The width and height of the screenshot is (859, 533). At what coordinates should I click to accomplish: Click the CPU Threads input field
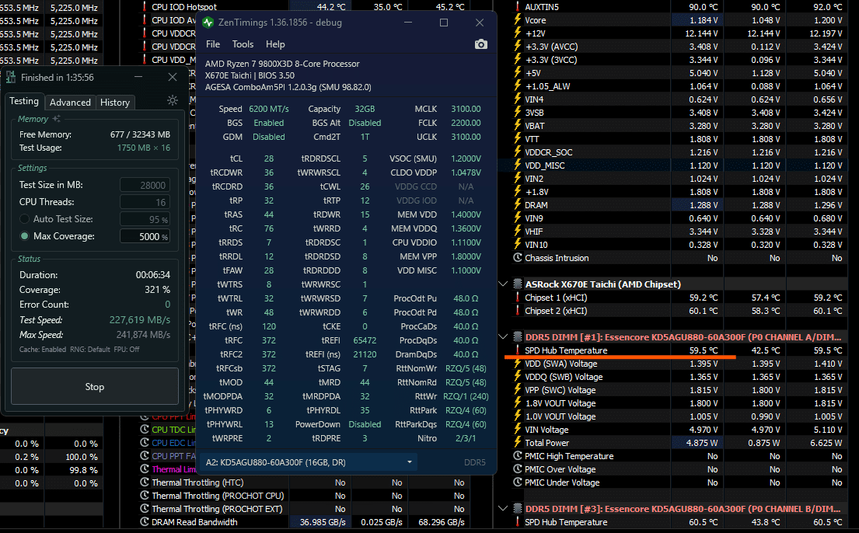click(x=145, y=202)
